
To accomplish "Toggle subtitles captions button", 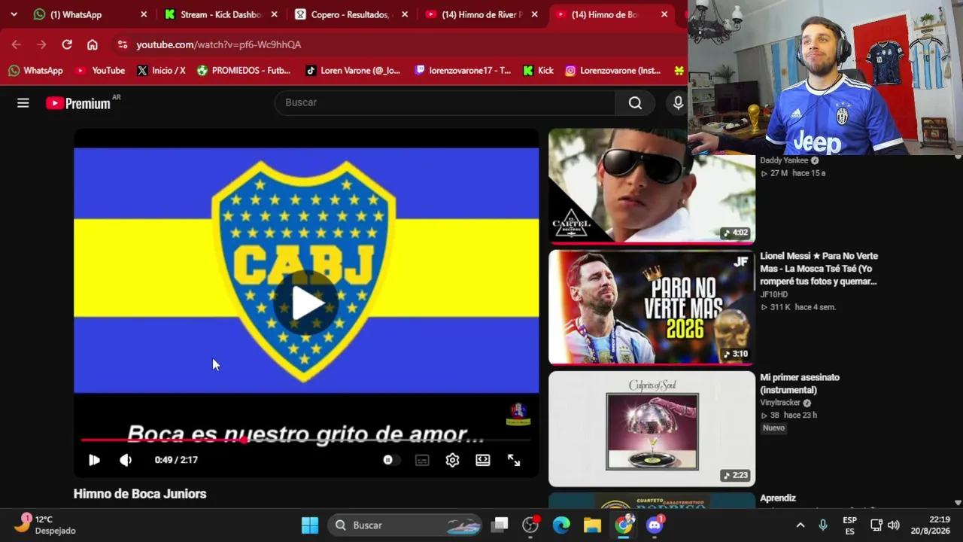I will 422,460.
